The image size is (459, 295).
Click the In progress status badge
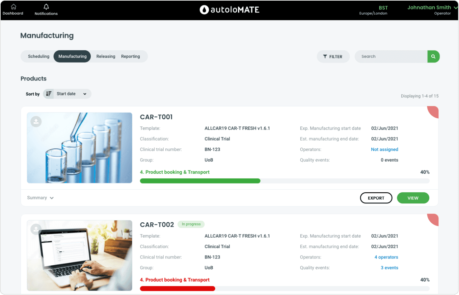coord(191,224)
